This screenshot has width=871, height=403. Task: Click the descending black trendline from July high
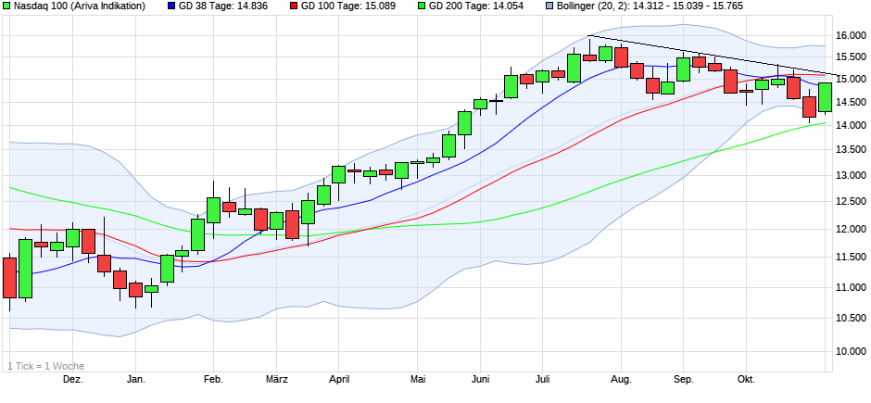point(713,55)
